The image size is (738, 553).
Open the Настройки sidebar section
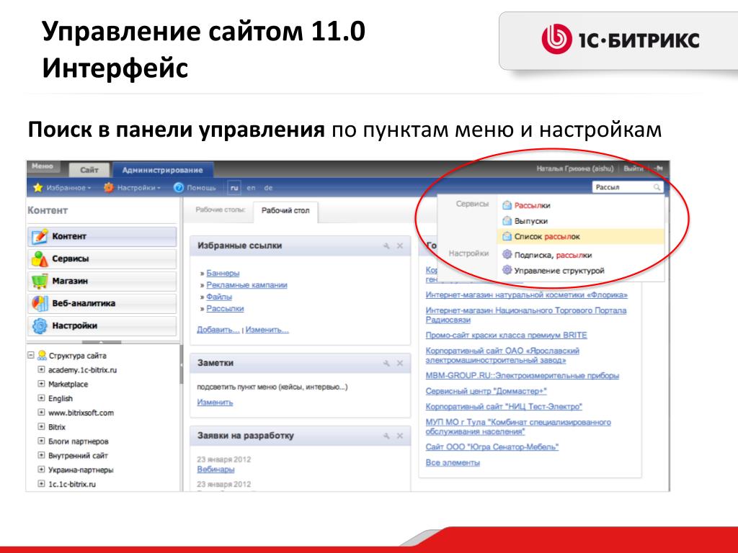click(102, 325)
